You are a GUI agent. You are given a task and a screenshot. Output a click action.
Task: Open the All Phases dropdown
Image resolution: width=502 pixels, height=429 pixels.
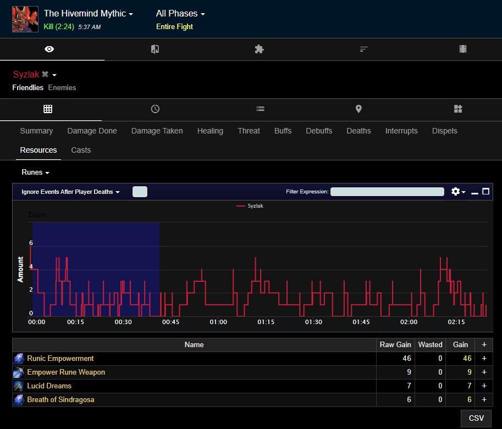(180, 13)
